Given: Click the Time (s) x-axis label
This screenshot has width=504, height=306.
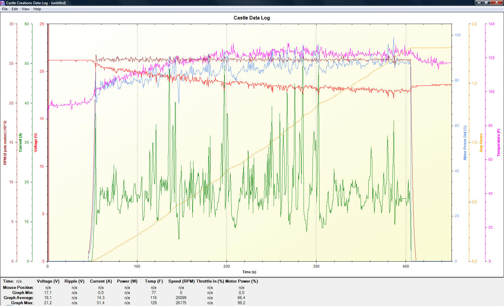Looking at the screenshot, I should pyautogui.click(x=249, y=272).
